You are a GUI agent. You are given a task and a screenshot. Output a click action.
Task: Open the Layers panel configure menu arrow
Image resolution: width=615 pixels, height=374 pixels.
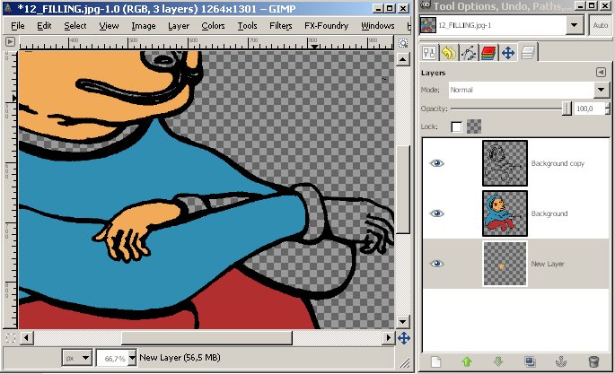tap(601, 72)
